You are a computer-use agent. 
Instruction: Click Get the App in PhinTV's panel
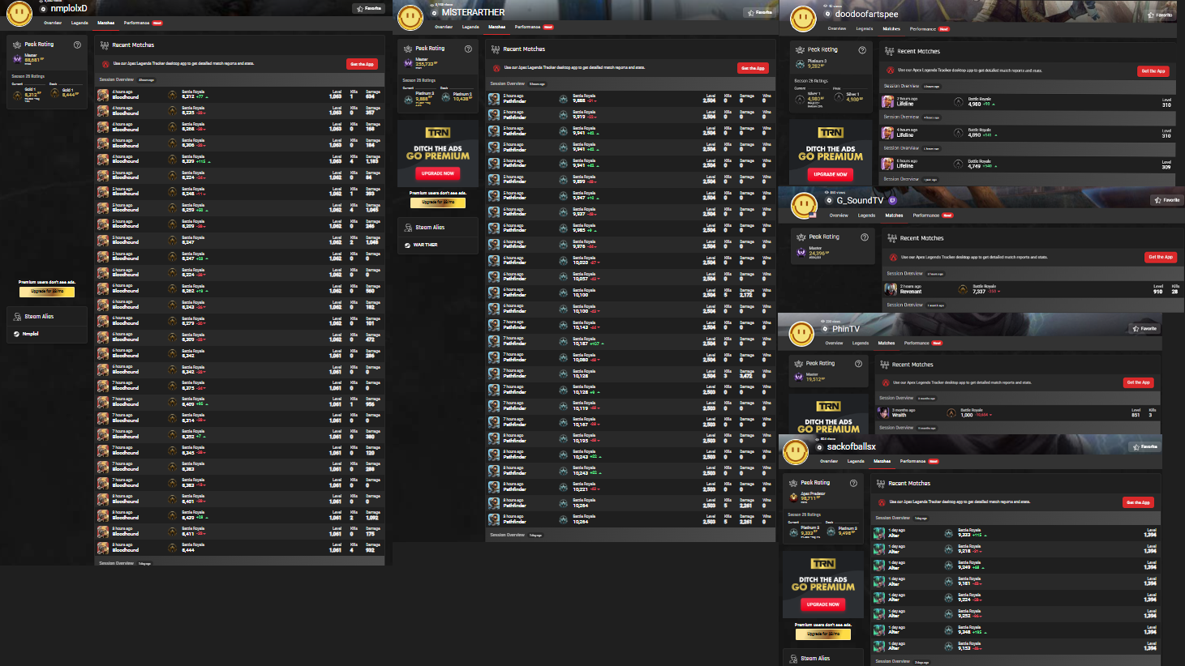pyautogui.click(x=1138, y=382)
